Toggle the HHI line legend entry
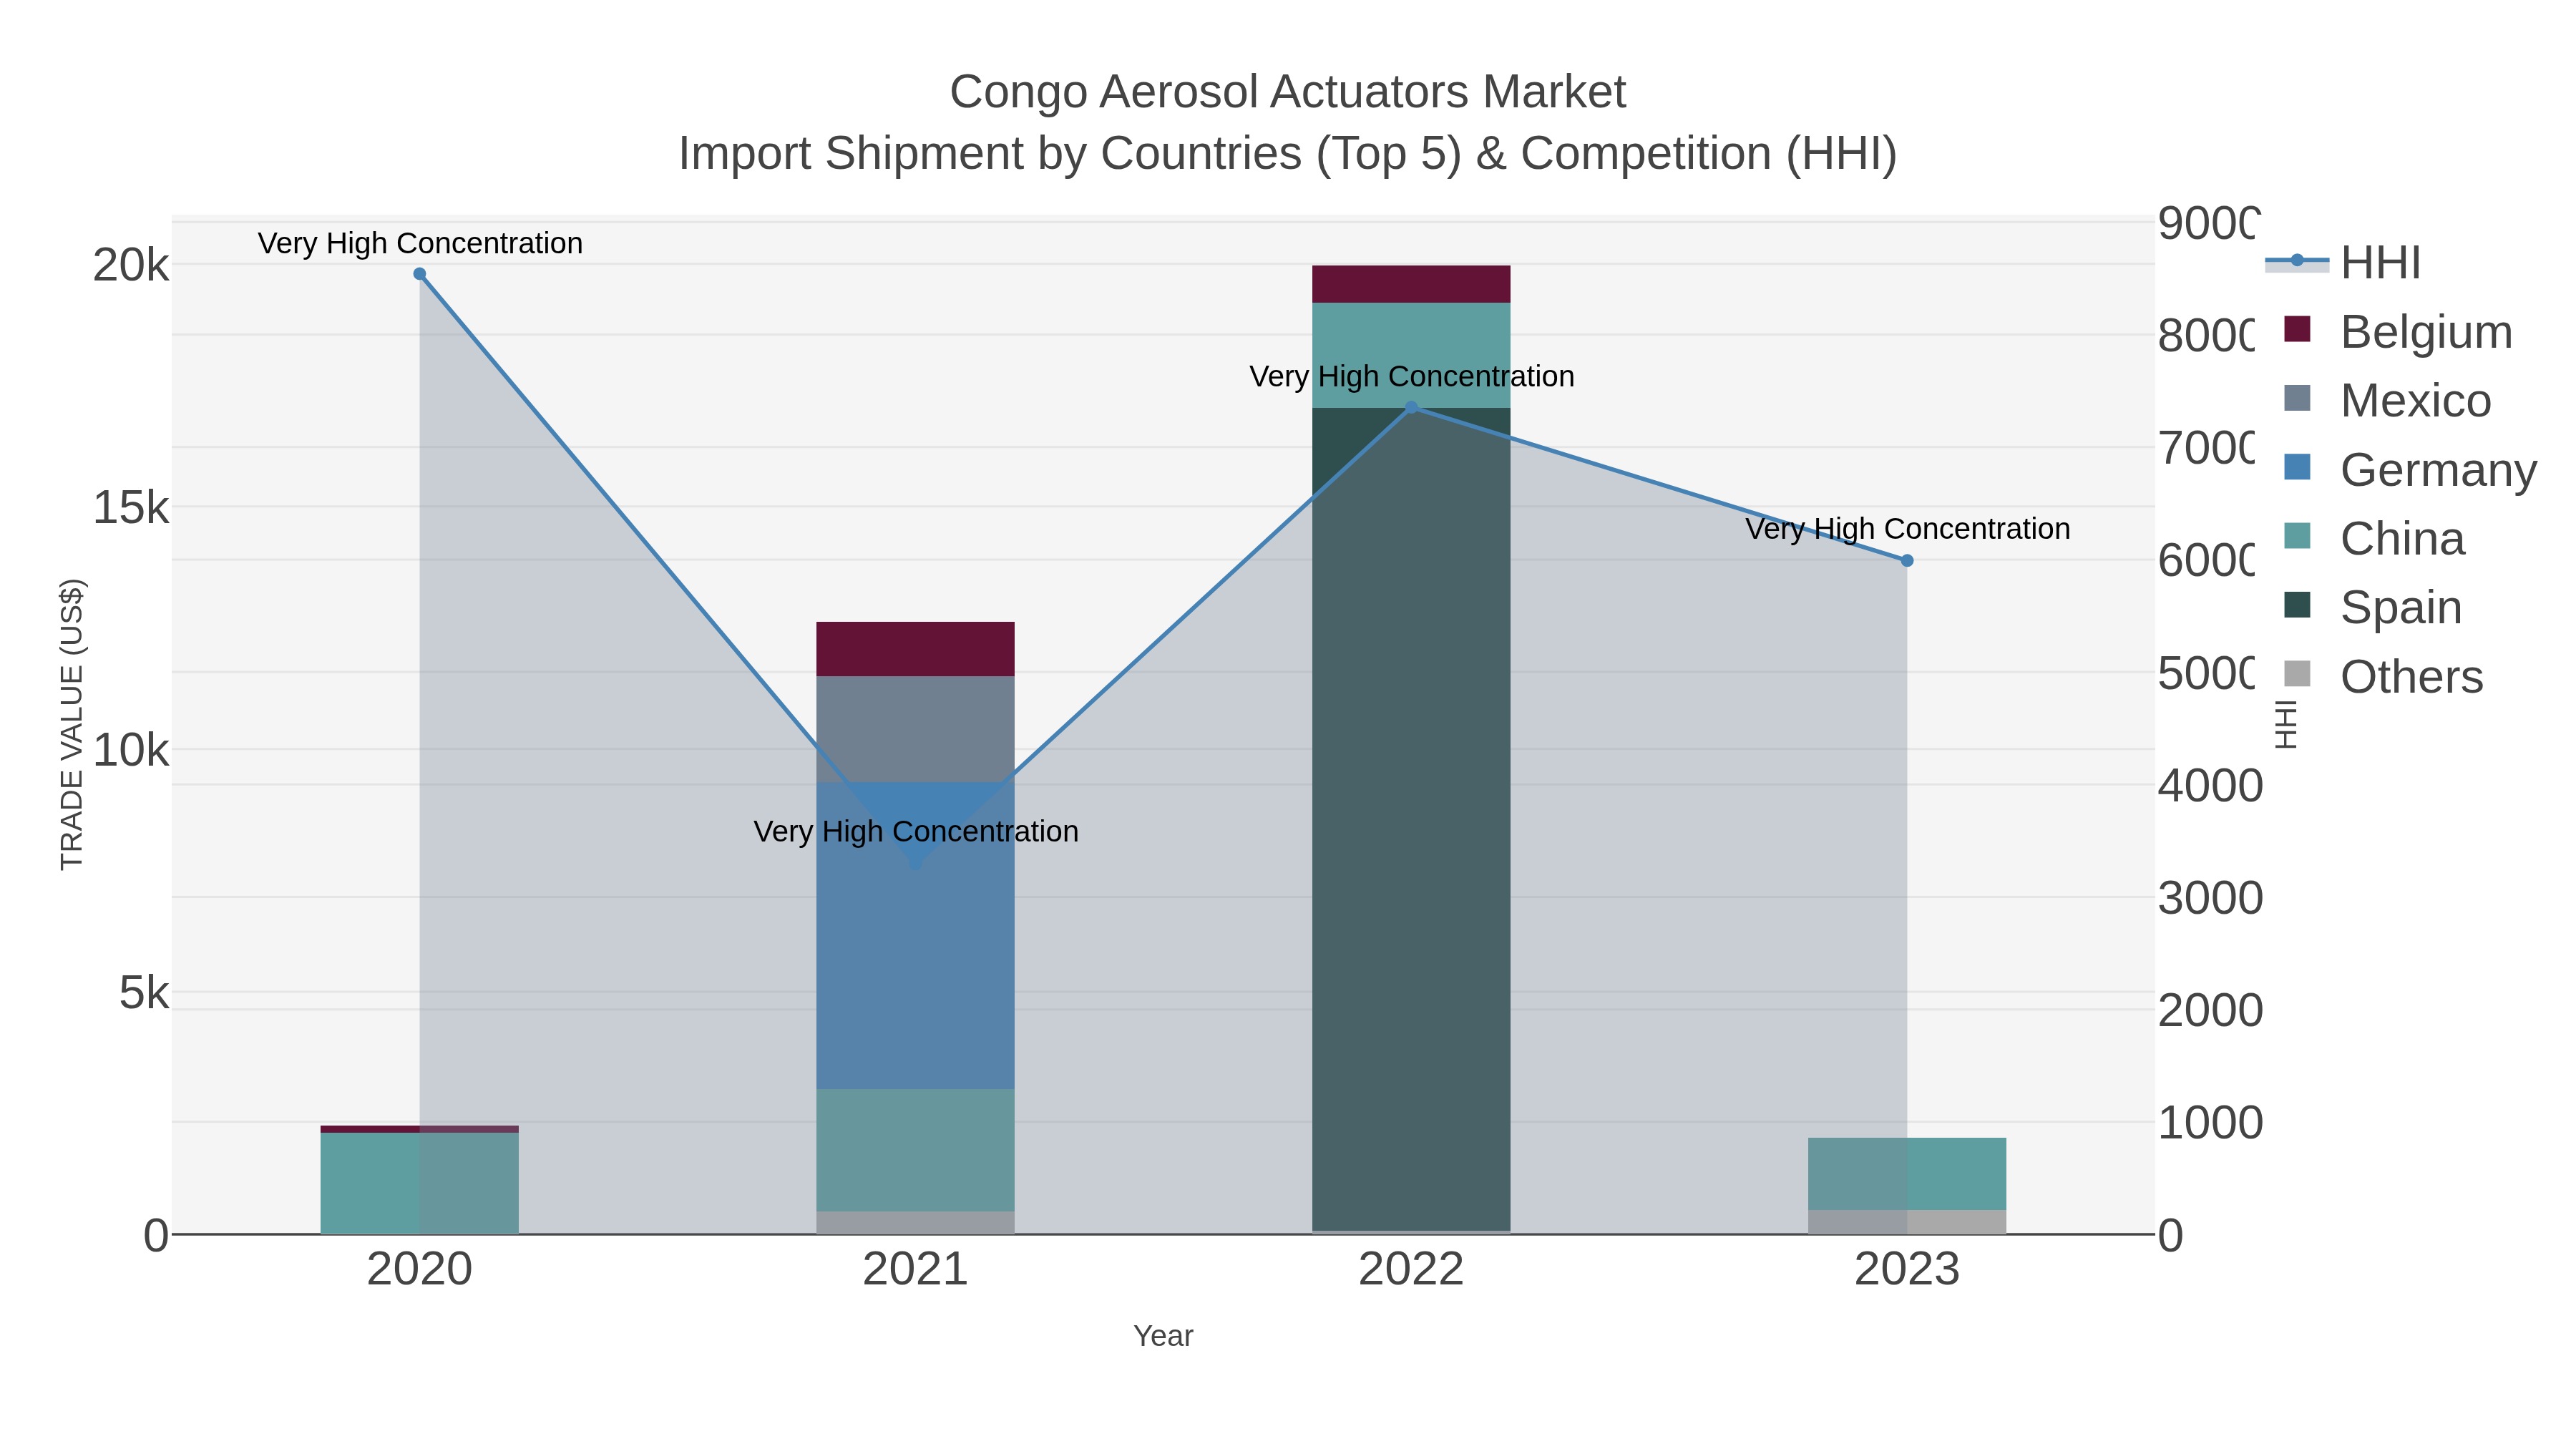 click(2342, 262)
